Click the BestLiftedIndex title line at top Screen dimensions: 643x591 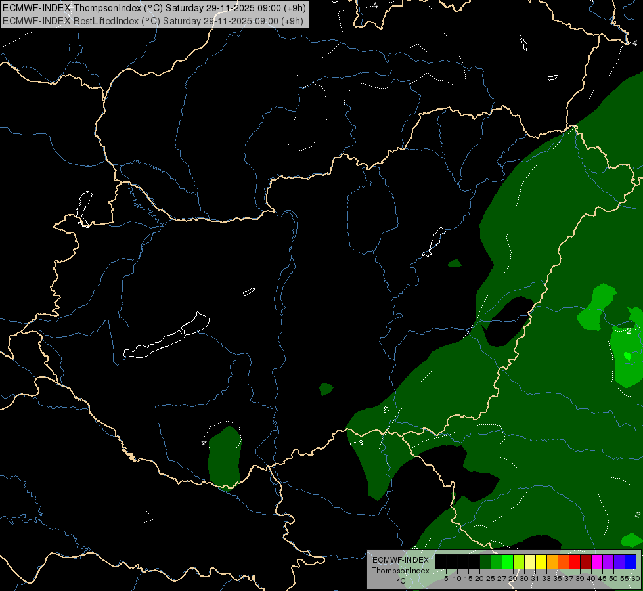click(153, 21)
